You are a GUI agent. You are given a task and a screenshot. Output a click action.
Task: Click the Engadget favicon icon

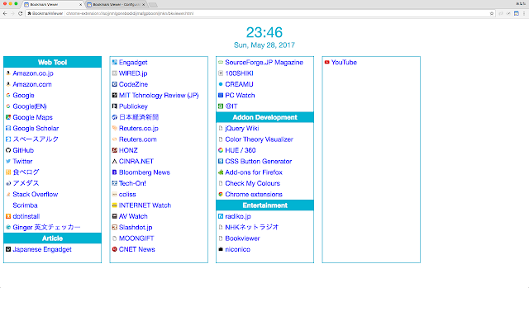tap(114, 63)
